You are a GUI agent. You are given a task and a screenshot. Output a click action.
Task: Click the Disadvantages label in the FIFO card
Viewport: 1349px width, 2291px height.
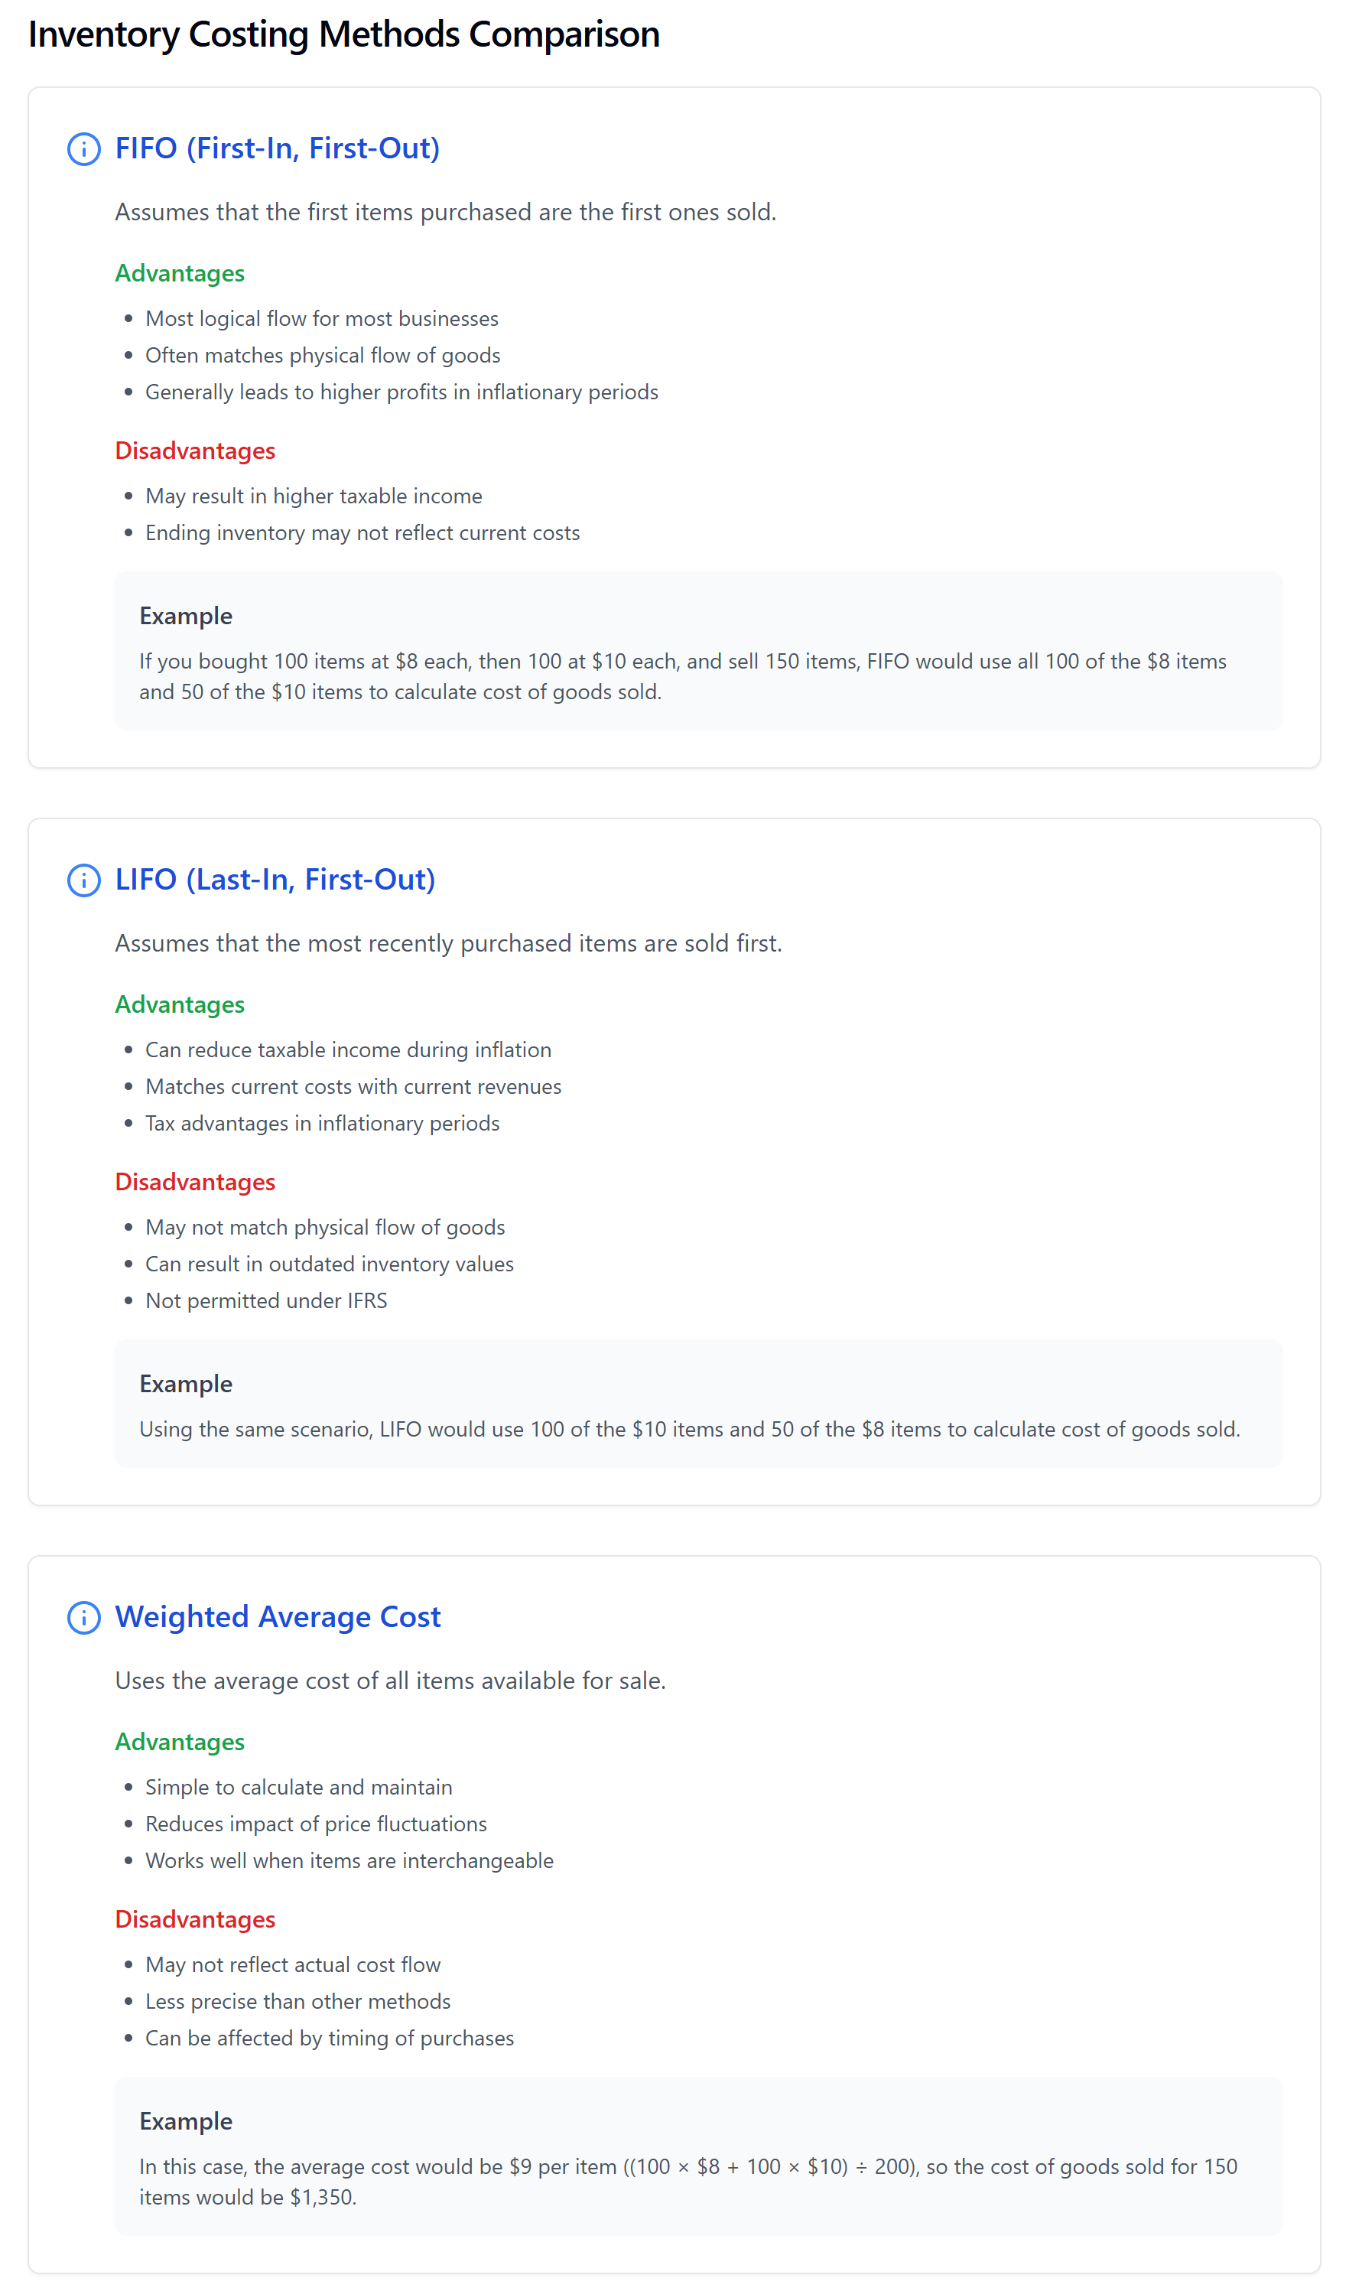(194, 451)
